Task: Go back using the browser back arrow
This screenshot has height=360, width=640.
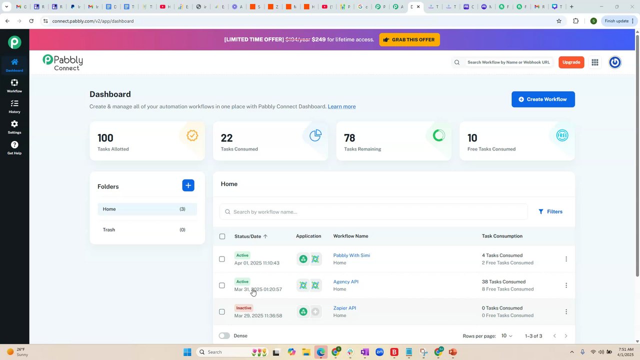Action: [7, 21]
